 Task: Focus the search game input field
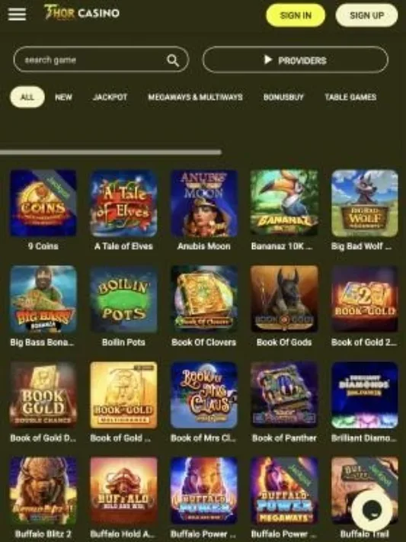[x=101, y=59]
